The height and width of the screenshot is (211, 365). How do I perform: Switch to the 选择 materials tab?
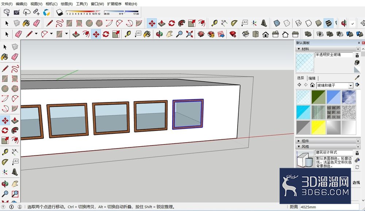click(300, 78)
